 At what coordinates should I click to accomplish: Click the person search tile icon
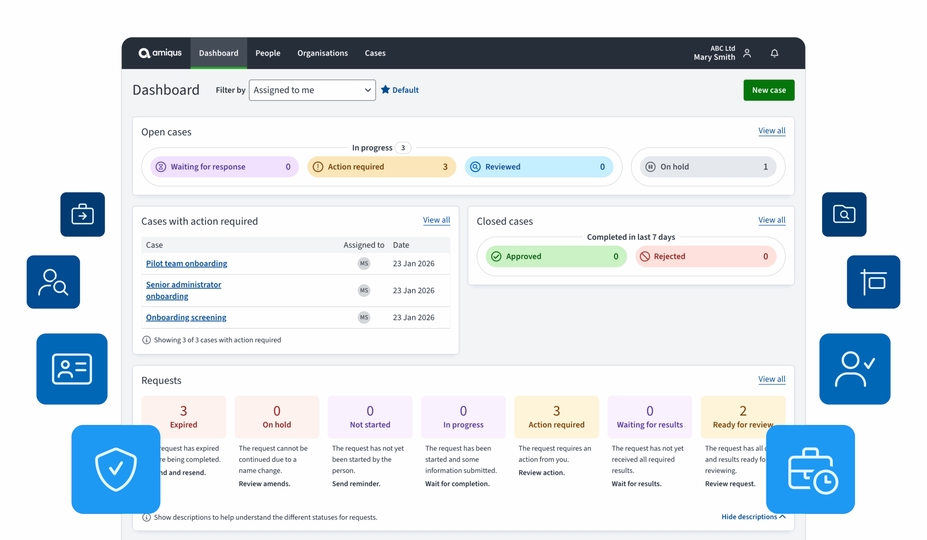(53, 282)
